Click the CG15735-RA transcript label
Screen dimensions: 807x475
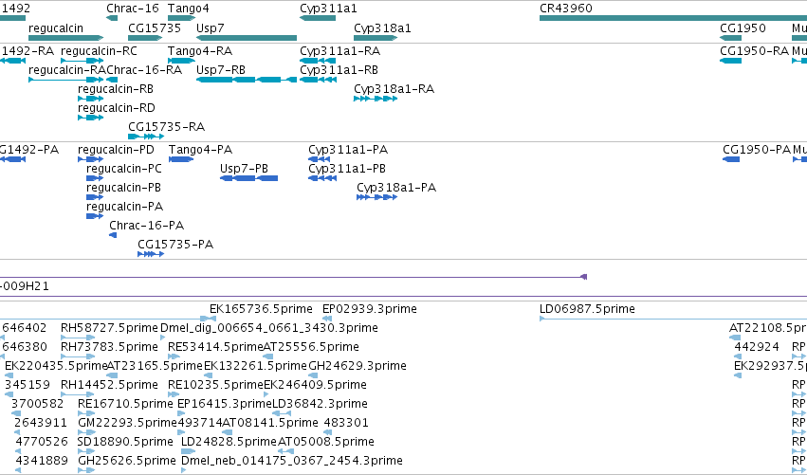[166, 127]
